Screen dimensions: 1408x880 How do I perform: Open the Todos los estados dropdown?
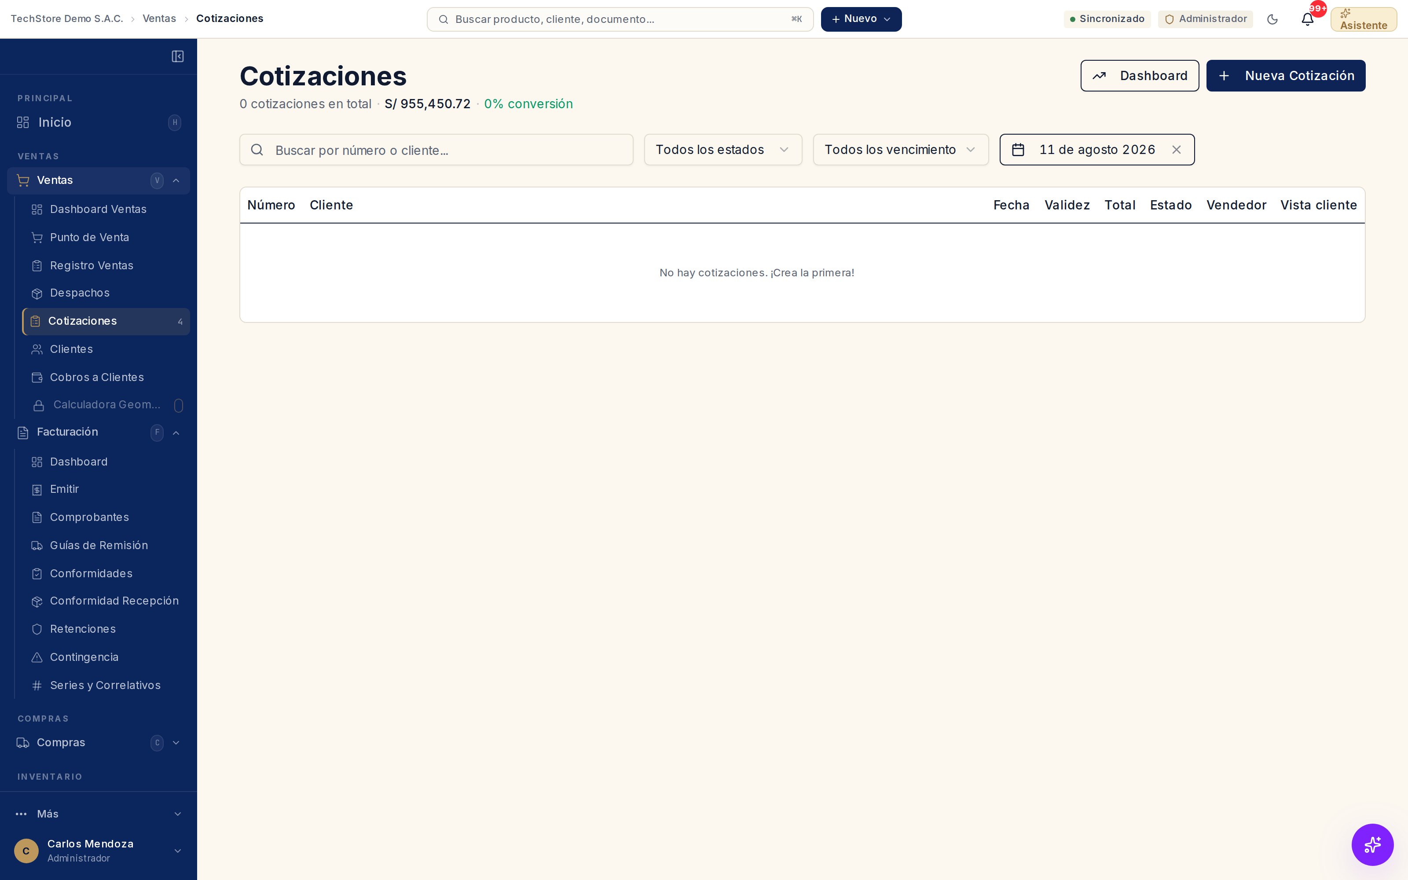pyautogui.click(x=722, y=150)
